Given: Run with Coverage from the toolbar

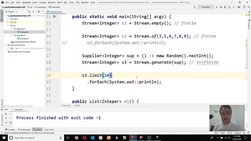Looking at the screenshot, I should click(x=225, y=7).
